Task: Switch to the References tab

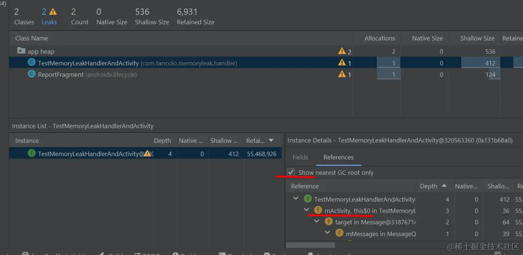Action: (338, 158)
